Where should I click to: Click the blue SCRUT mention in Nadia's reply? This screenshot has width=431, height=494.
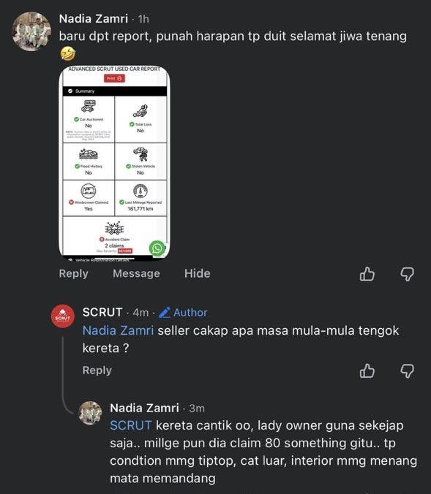pyautogui.click(x=131, y=425)
